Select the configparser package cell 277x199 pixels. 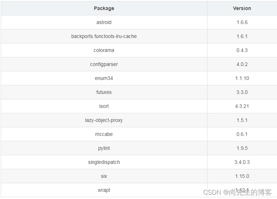point(104,64)
